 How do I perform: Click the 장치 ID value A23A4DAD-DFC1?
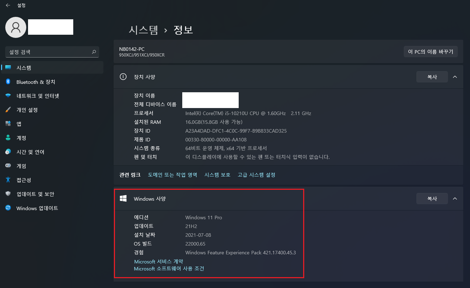coord(236,131)
